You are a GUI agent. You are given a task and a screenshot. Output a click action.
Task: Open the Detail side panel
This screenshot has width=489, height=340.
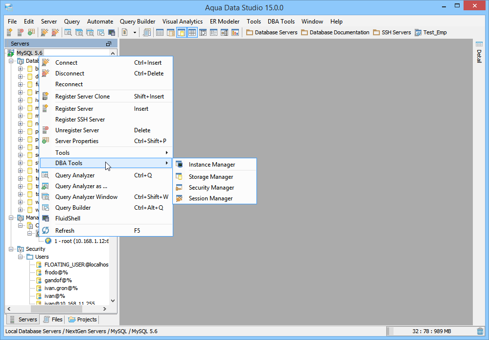[x=479, y=52]
